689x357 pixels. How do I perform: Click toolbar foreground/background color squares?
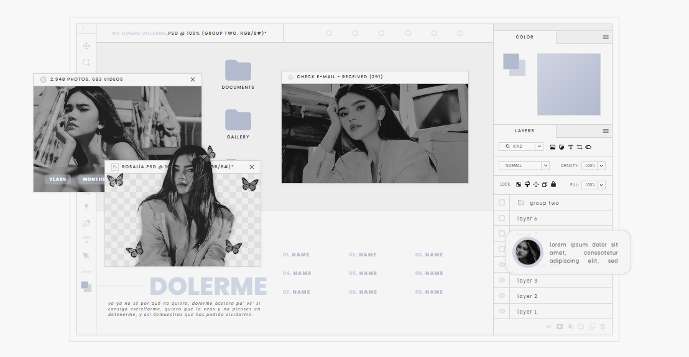(x=86, y=287)
